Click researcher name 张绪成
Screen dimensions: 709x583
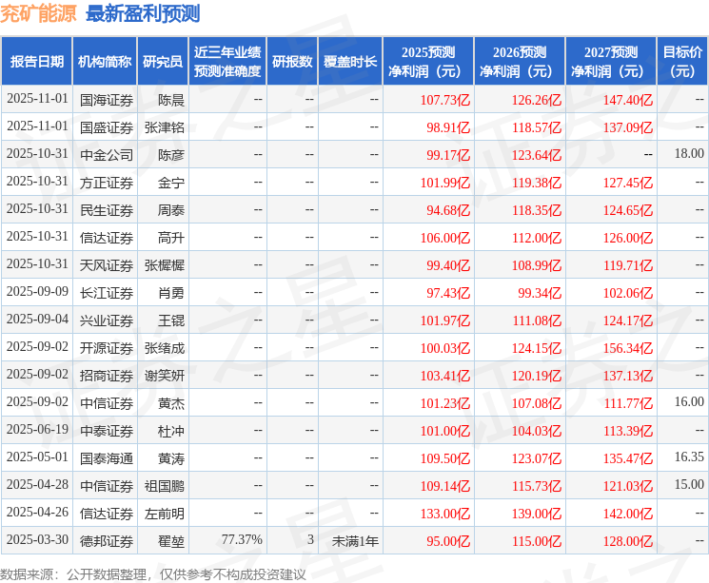click(x=165, y=348)
